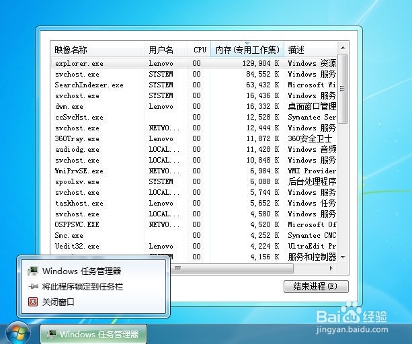Click vertical scrollbar down arrow
Screen dimensions: 412x344
coord(343,257)
